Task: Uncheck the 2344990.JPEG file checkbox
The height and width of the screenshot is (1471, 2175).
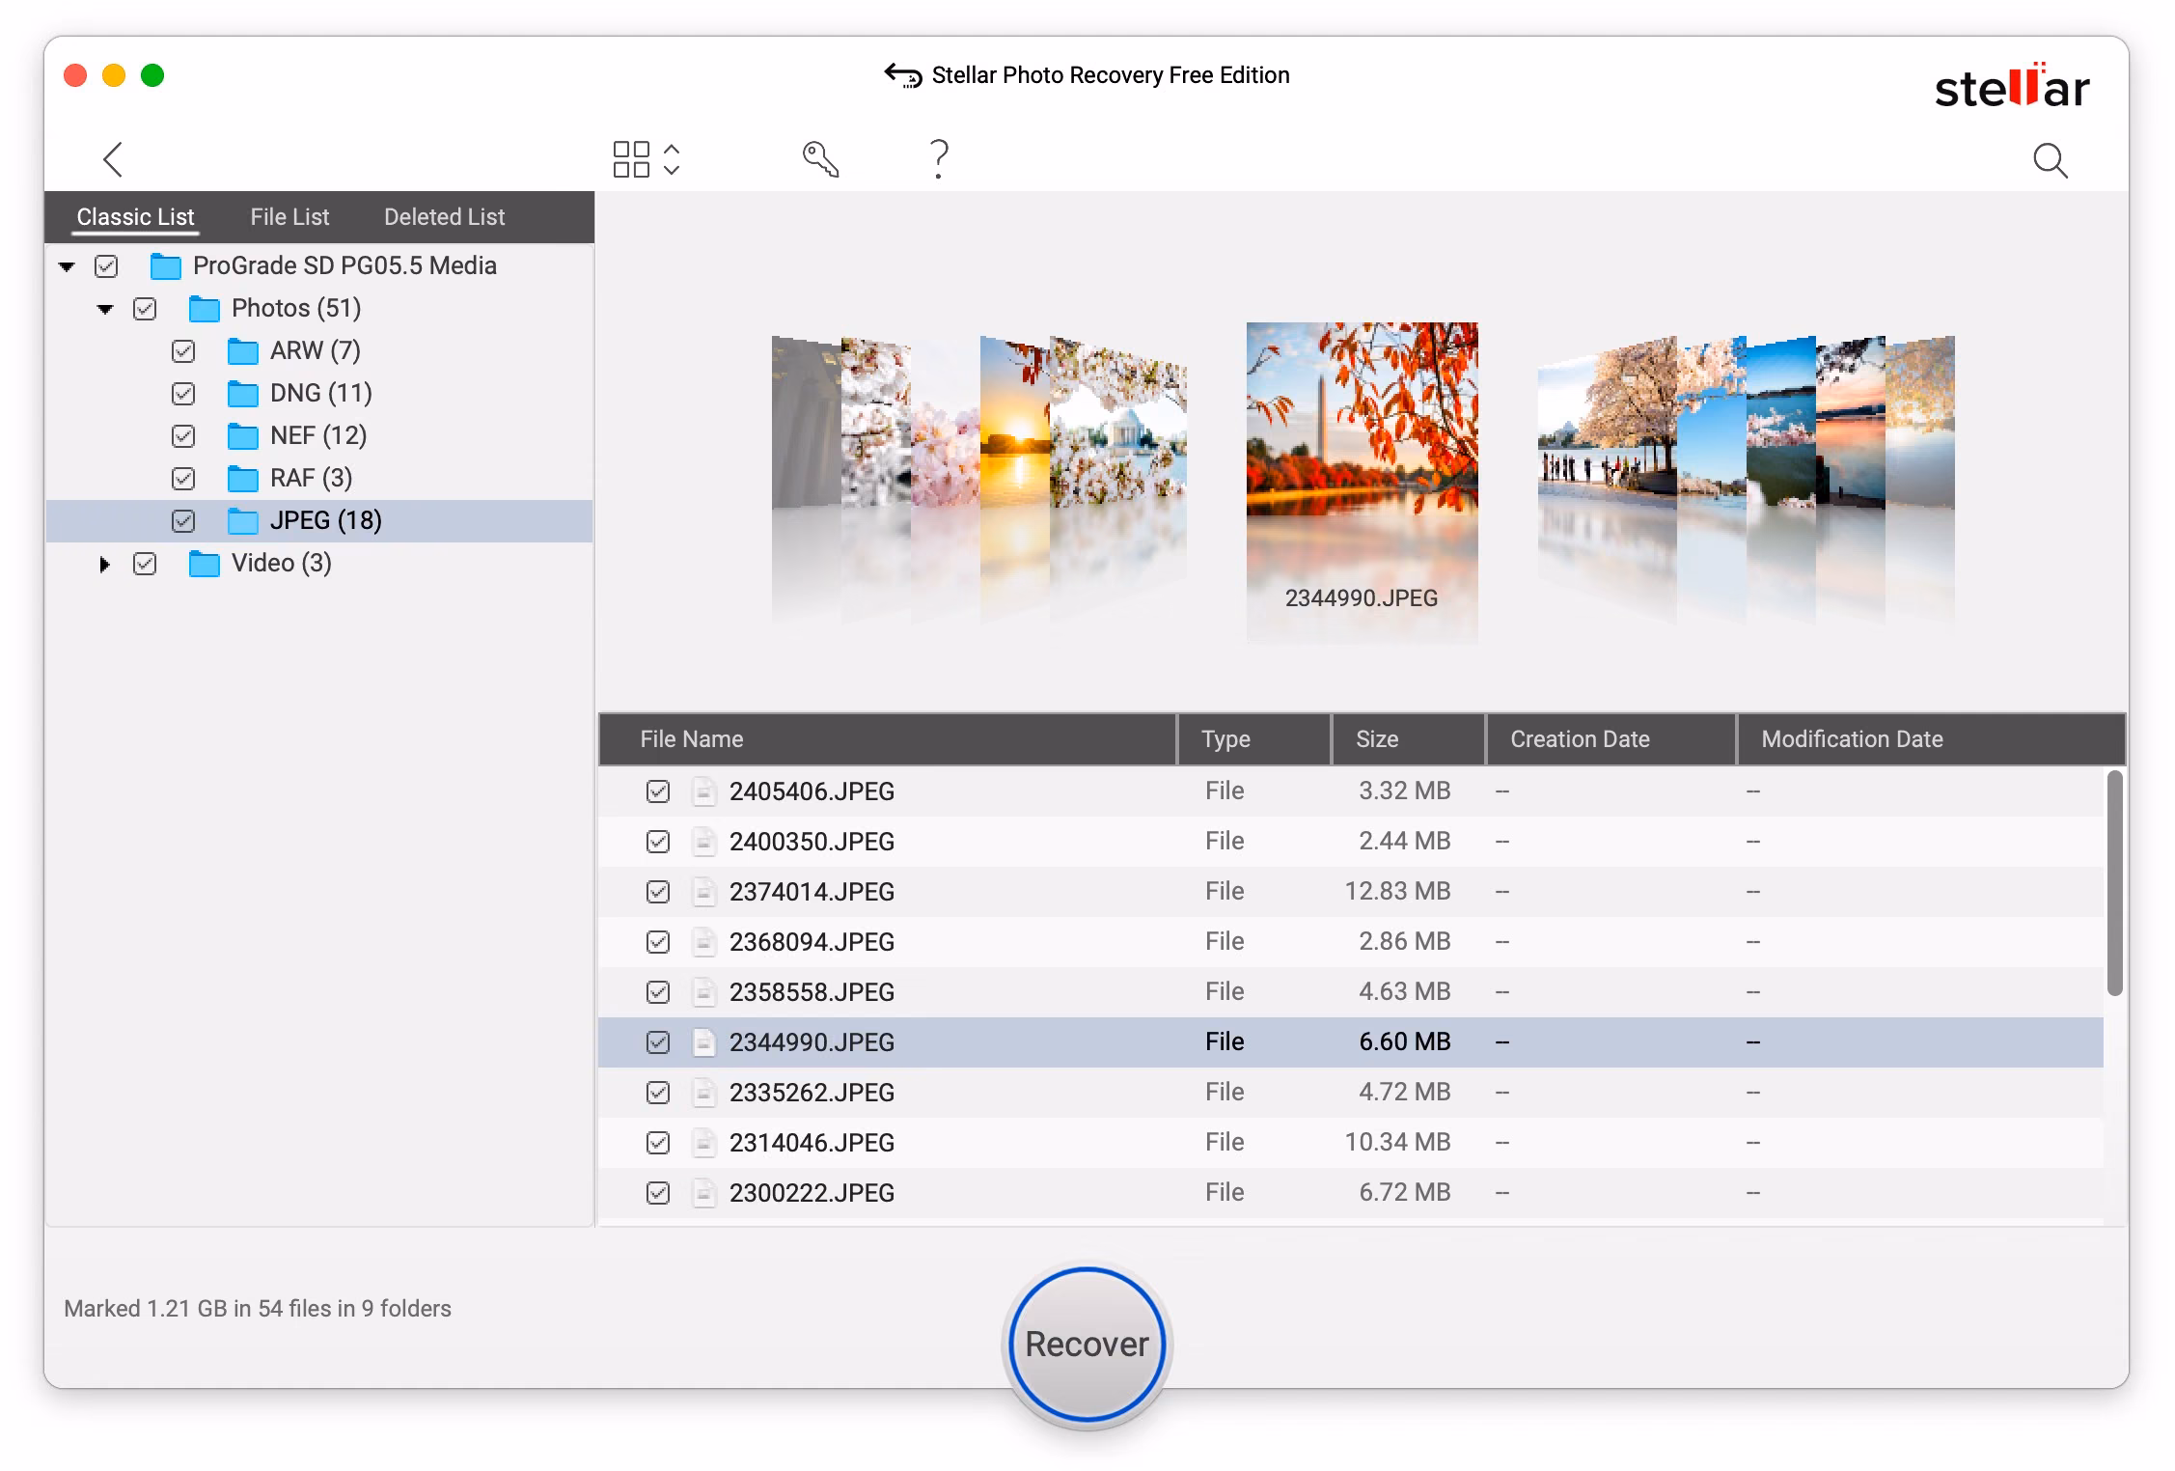Action: click(x=658, y=1042)
